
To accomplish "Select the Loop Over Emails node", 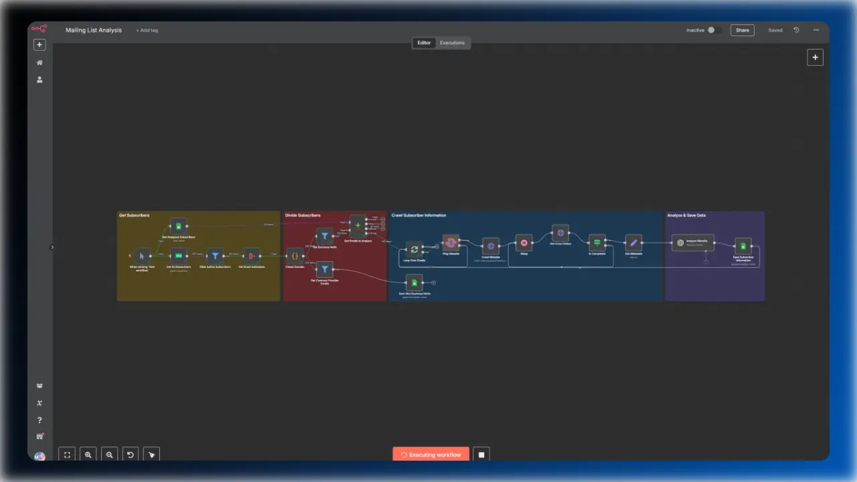I will (414, 249).
